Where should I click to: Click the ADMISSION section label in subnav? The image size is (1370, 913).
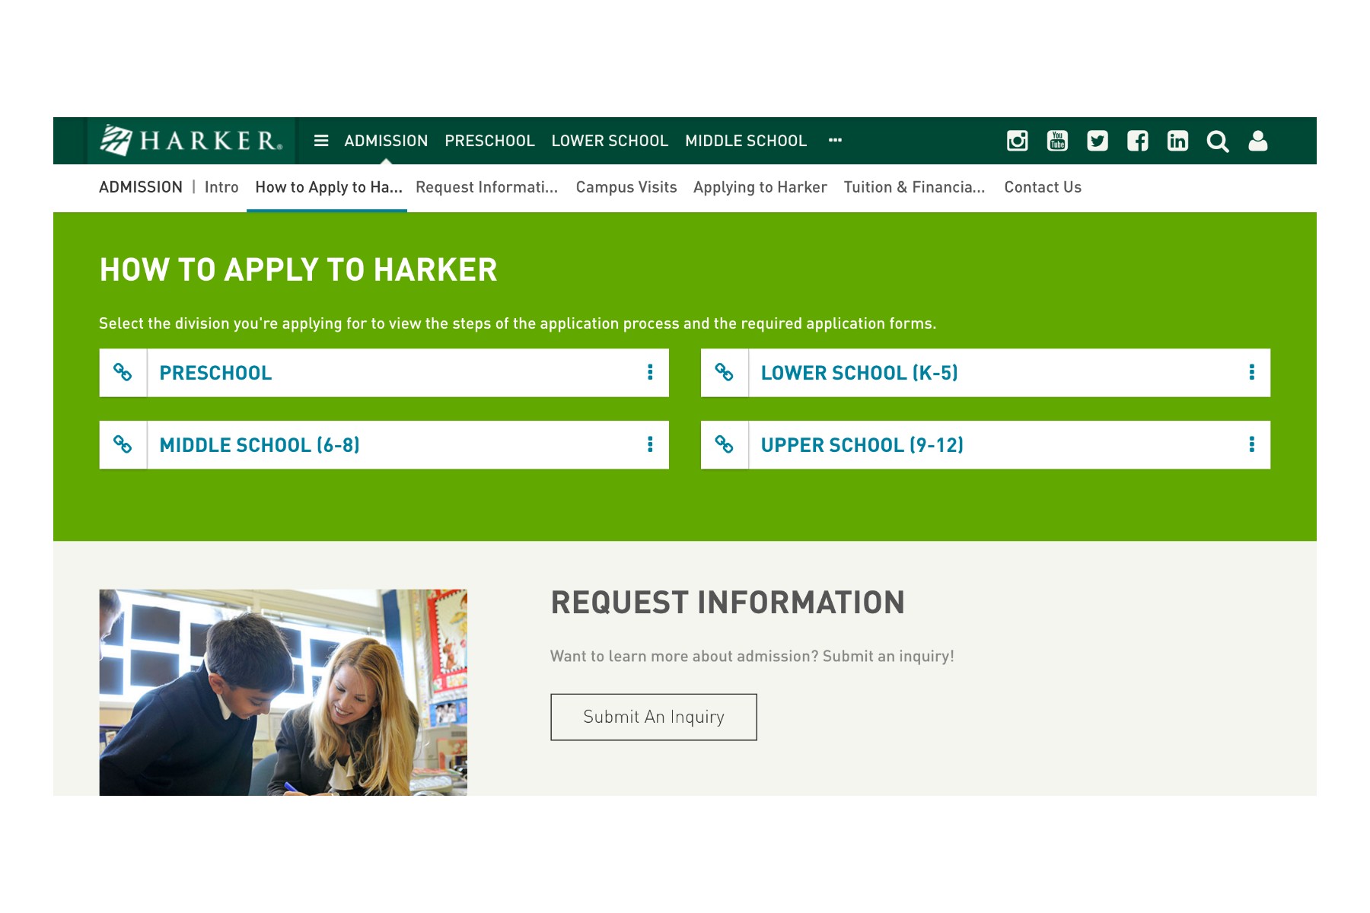coord(141,187)
